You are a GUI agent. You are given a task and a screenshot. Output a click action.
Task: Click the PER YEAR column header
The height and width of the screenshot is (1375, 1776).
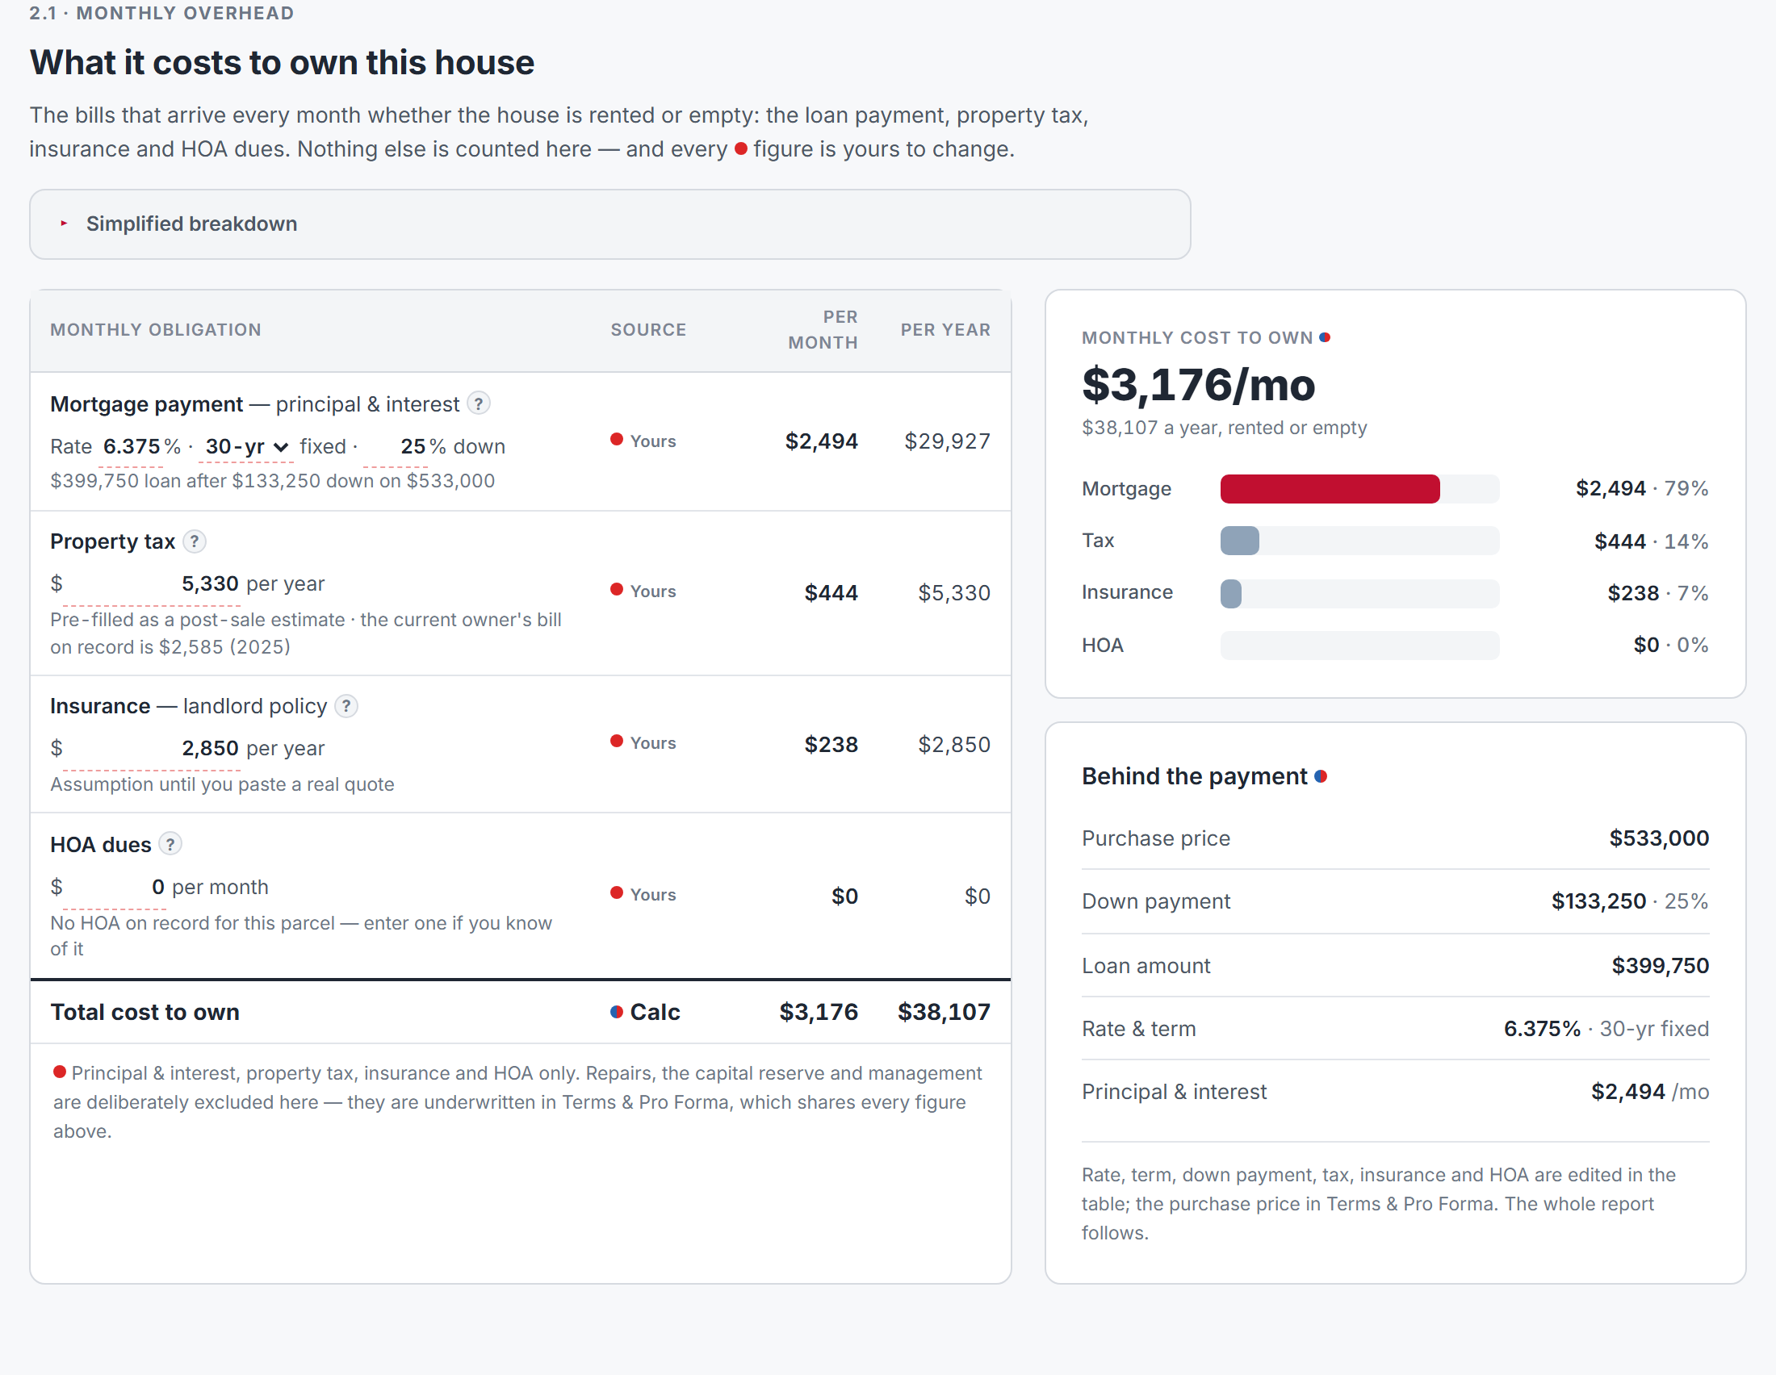coord(946,330)
